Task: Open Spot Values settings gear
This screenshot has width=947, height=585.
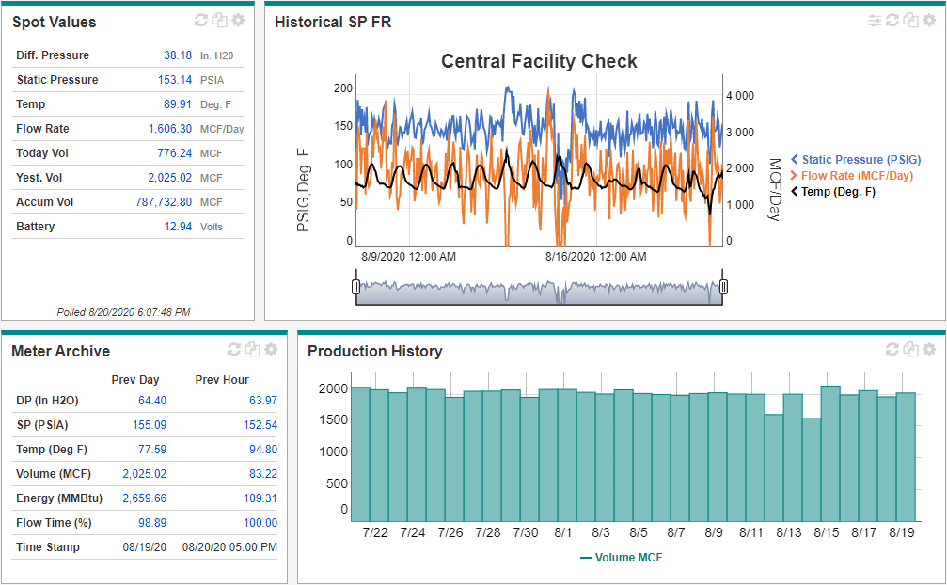Action: pyautogui.click(x=238, y=21)
